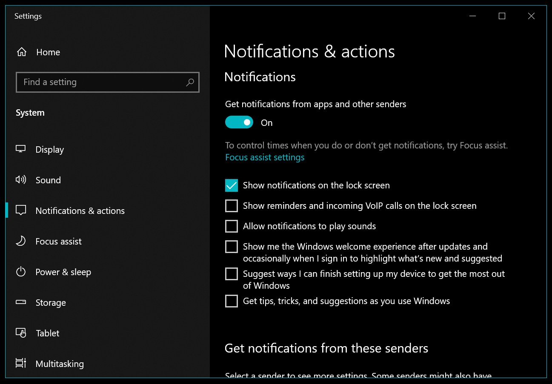This screenshot has width=552, height=384.
Task: Enable reminders and VoIP calls on lock screen
Action: tap(232, 206)
